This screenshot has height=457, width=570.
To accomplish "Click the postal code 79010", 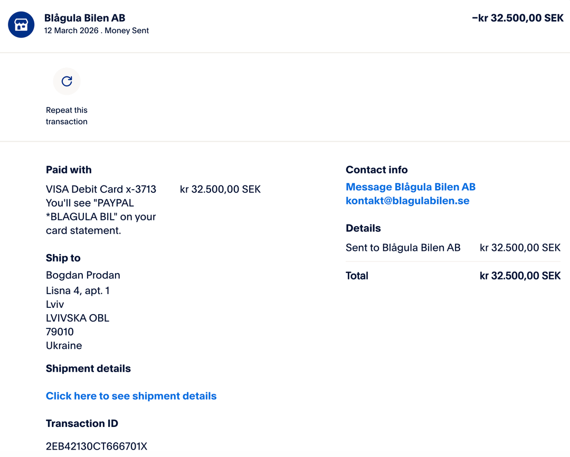I will [60, 332].
